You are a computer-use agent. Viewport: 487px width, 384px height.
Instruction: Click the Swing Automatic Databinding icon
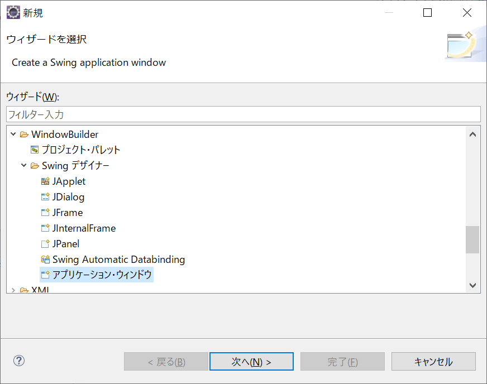[45, 259]
